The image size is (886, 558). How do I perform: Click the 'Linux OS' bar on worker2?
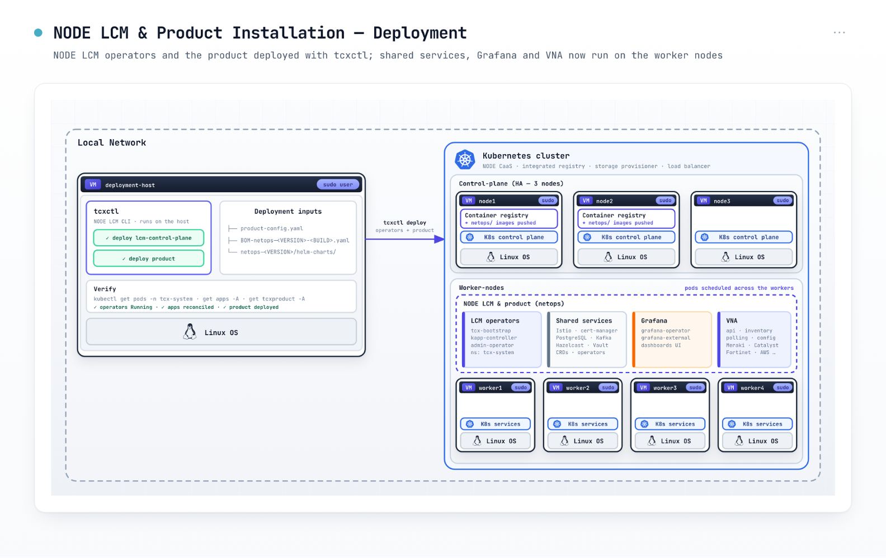(583, 441)
